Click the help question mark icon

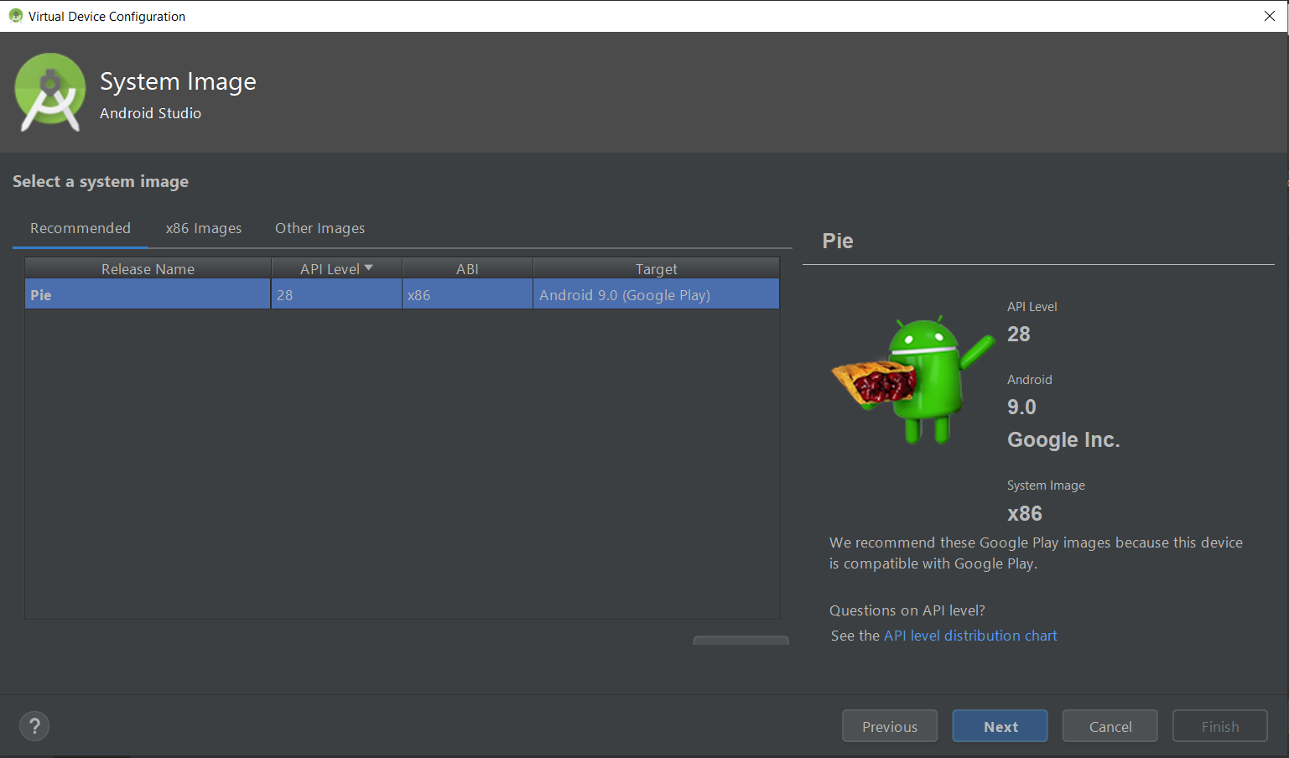[34, 726]
